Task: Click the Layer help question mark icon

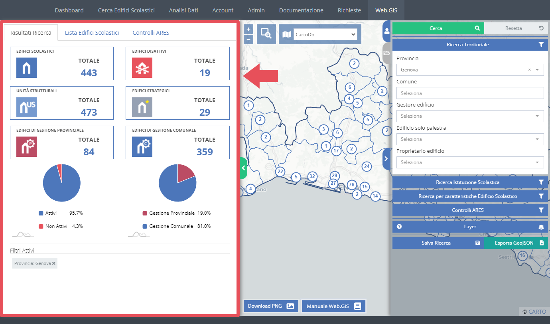Action: (x=399, y=227)
